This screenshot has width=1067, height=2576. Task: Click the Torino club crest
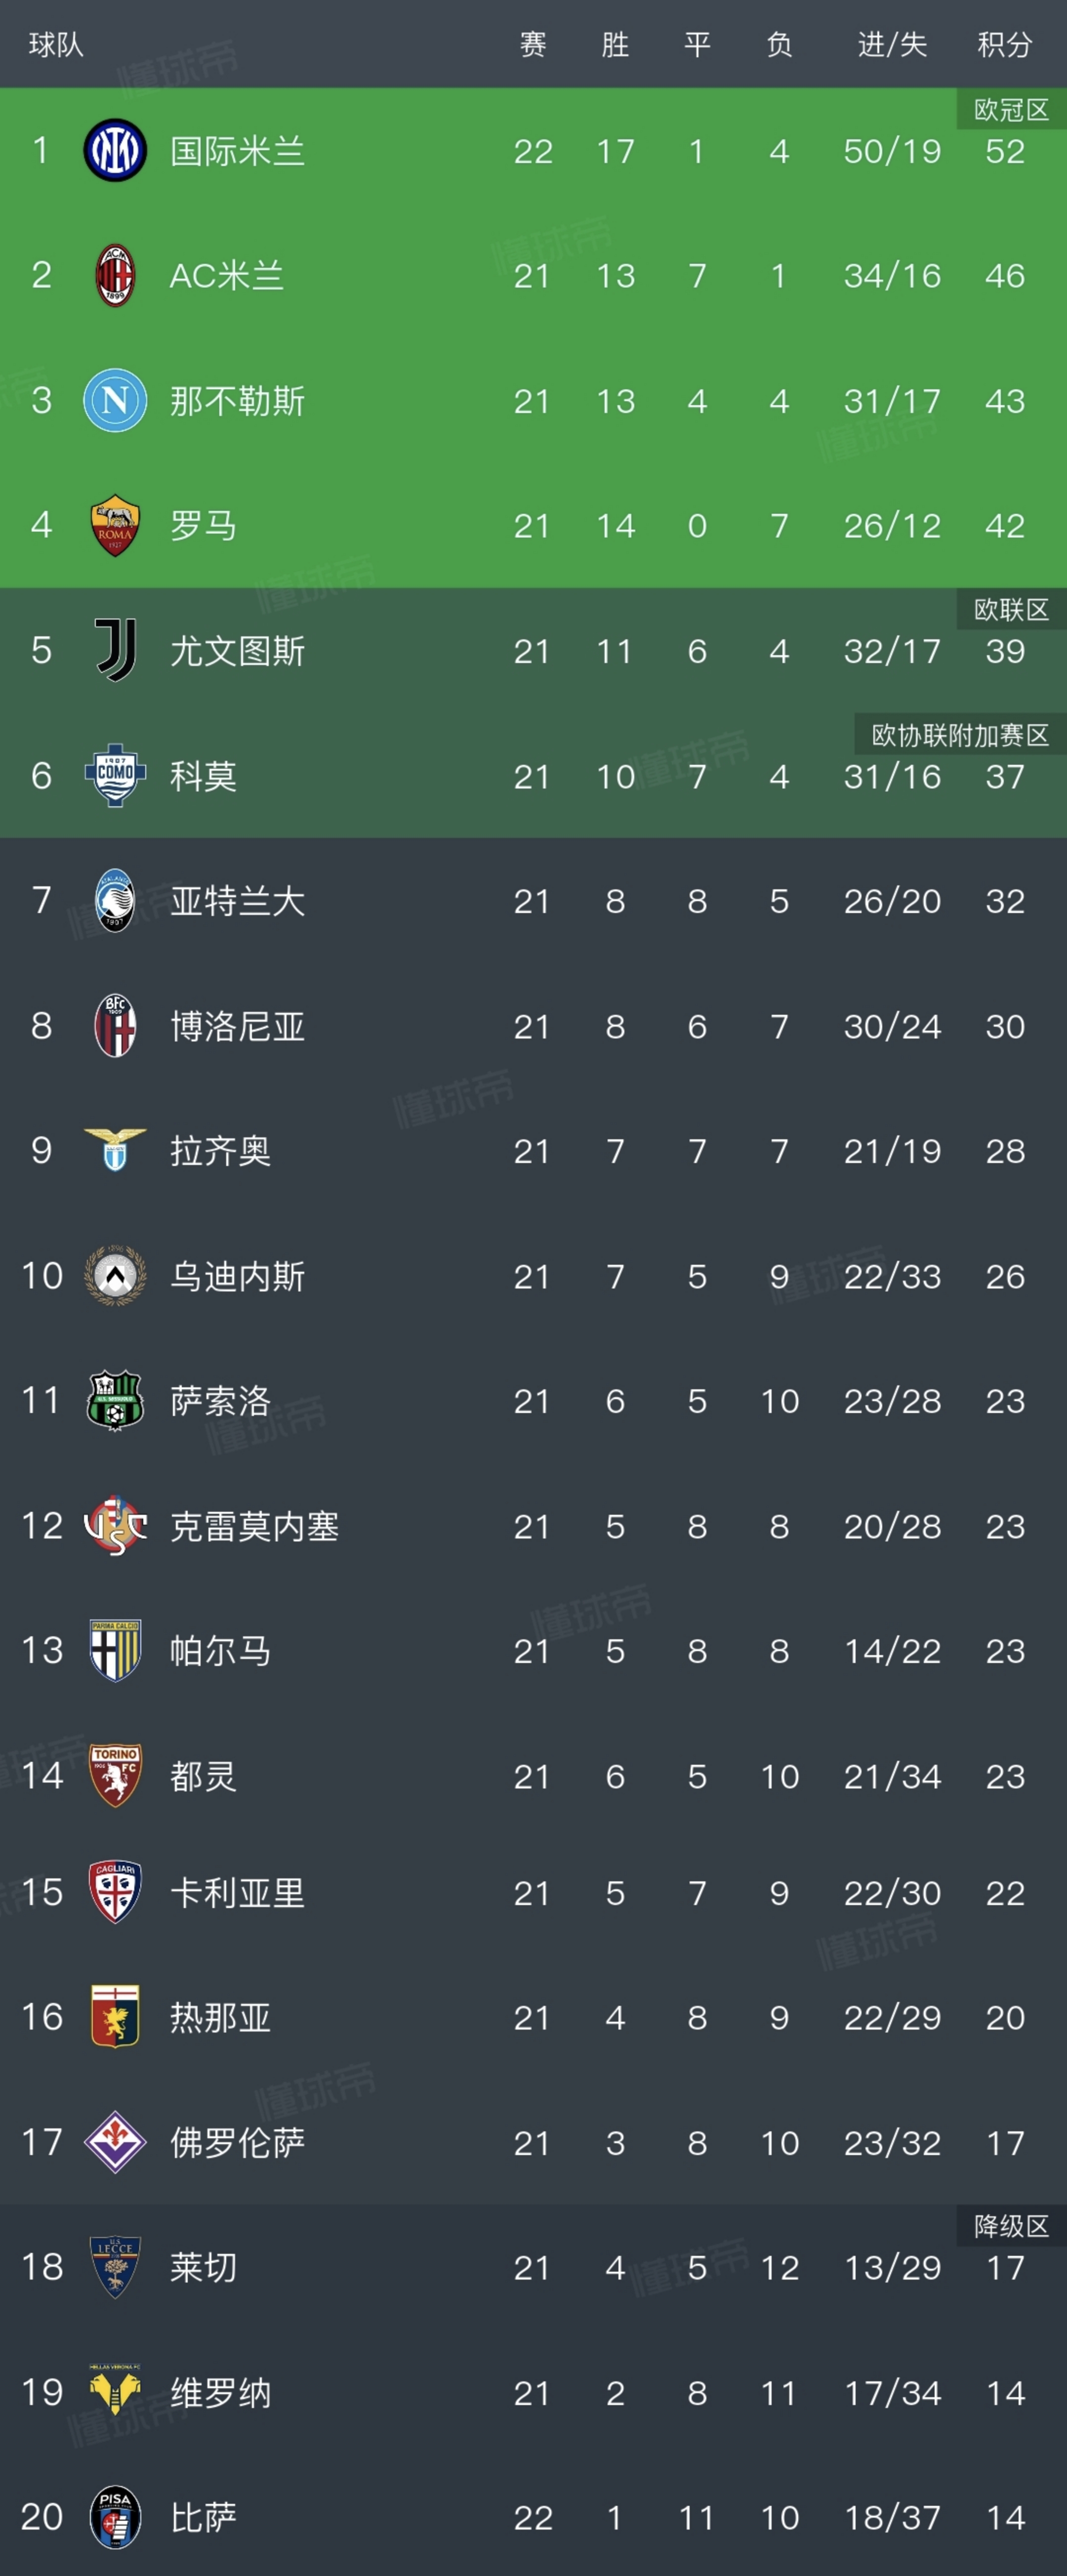[115, 1776]
